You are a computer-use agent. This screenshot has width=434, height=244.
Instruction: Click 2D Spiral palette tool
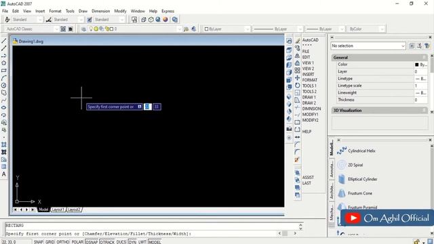(350, 165)
